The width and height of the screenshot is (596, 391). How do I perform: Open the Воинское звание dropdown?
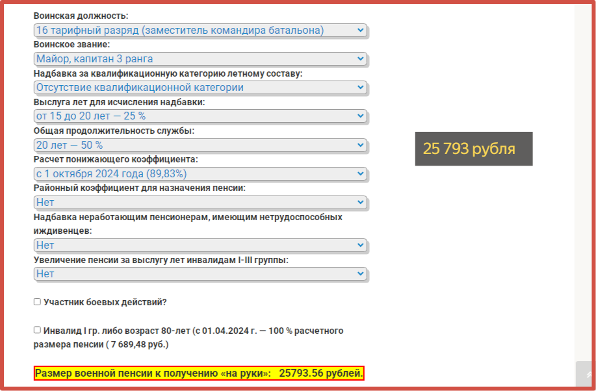pyautogui.click(x=200, y=58)
